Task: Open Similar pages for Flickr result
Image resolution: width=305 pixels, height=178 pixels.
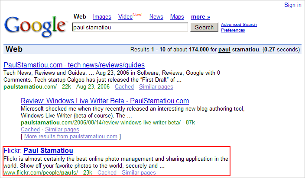Action: 139,172
